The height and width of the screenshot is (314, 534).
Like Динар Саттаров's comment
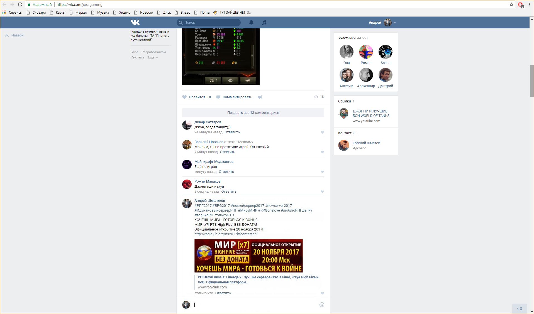click(x=322, y=133)
